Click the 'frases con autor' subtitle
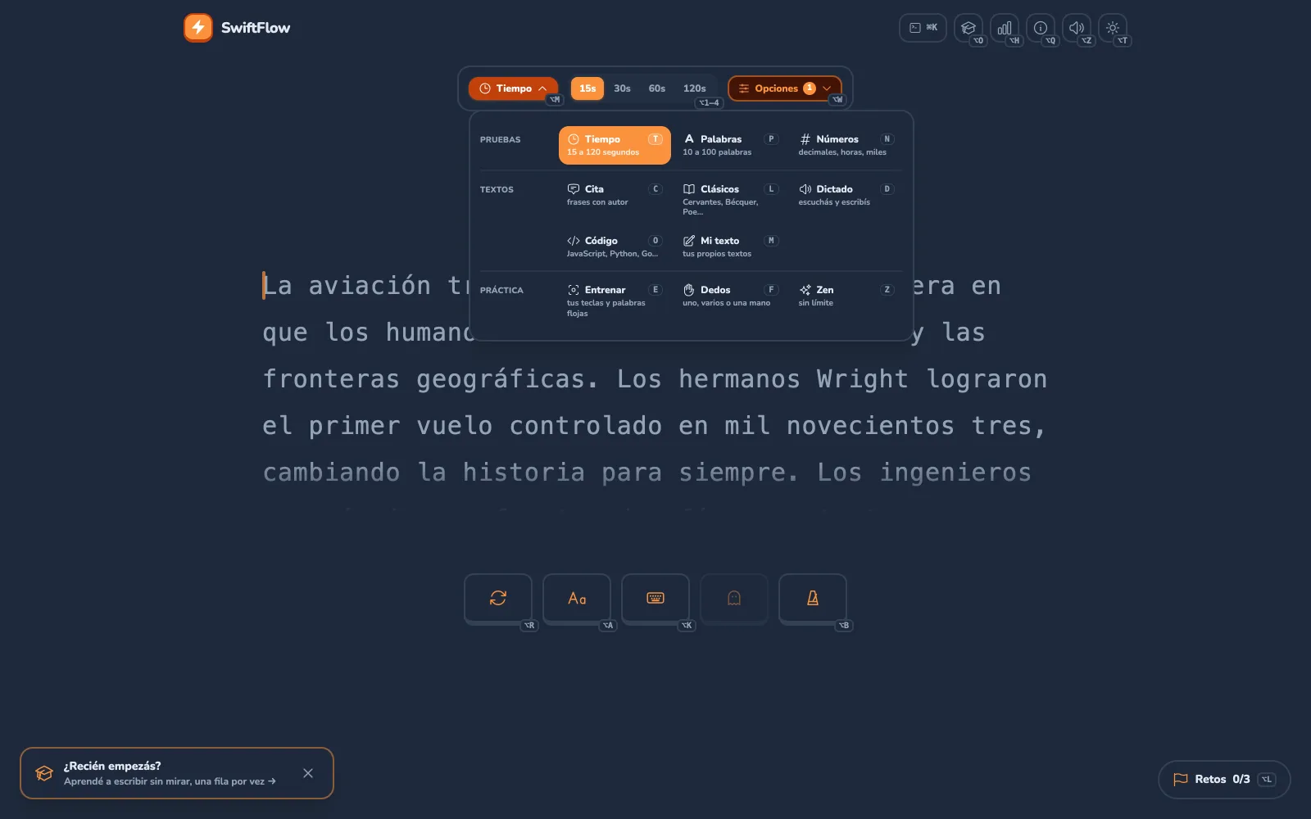The image size is (1311, 819). [x=597, y=202]
